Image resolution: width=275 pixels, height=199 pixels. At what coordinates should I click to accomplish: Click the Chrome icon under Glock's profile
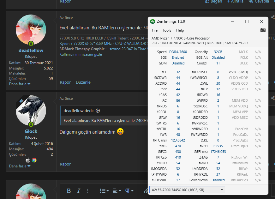[34, 160]
